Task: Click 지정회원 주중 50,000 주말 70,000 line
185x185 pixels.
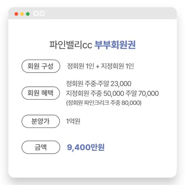Action: coord(112,93)
